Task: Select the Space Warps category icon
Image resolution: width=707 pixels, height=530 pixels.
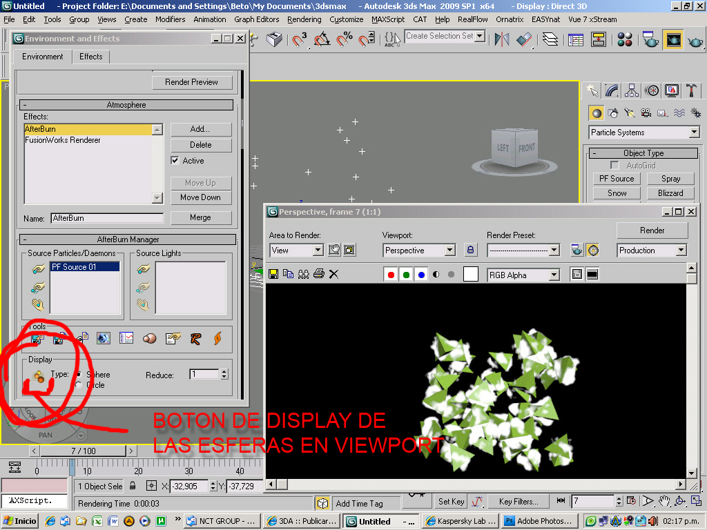Action: click(x=679, y=113)
